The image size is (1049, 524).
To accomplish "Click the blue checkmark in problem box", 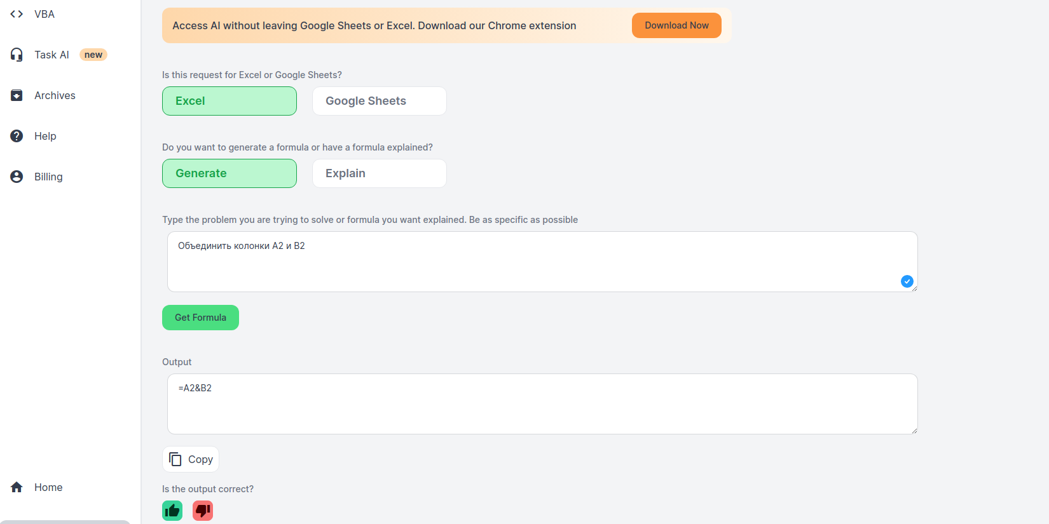I will (907, 281).
